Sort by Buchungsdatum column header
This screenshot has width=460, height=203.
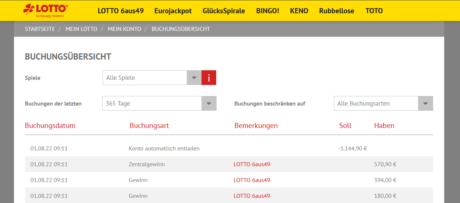(x=50, y=125)
